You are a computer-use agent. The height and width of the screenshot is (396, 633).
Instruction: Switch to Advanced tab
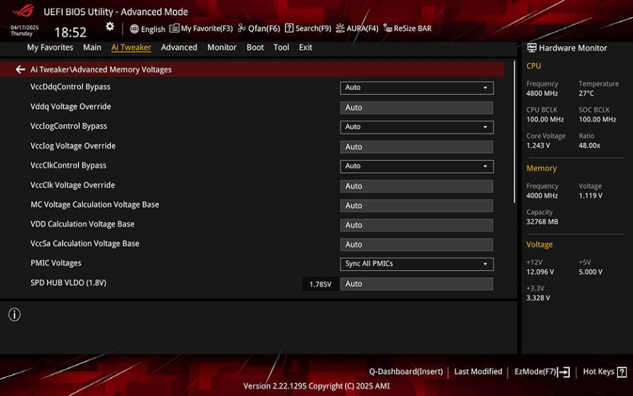click(179, 48)
